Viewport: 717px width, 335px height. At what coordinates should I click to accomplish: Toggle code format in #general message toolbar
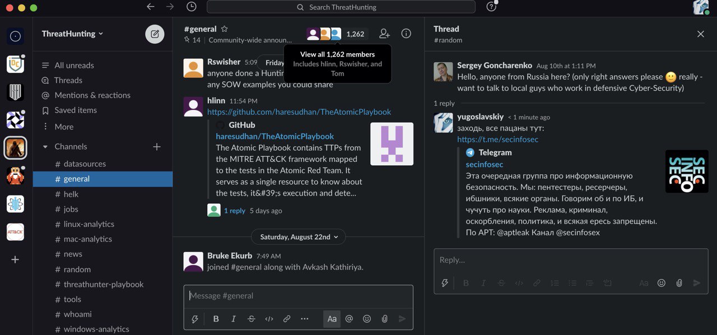pyautogui.click(x=269, y=319)
